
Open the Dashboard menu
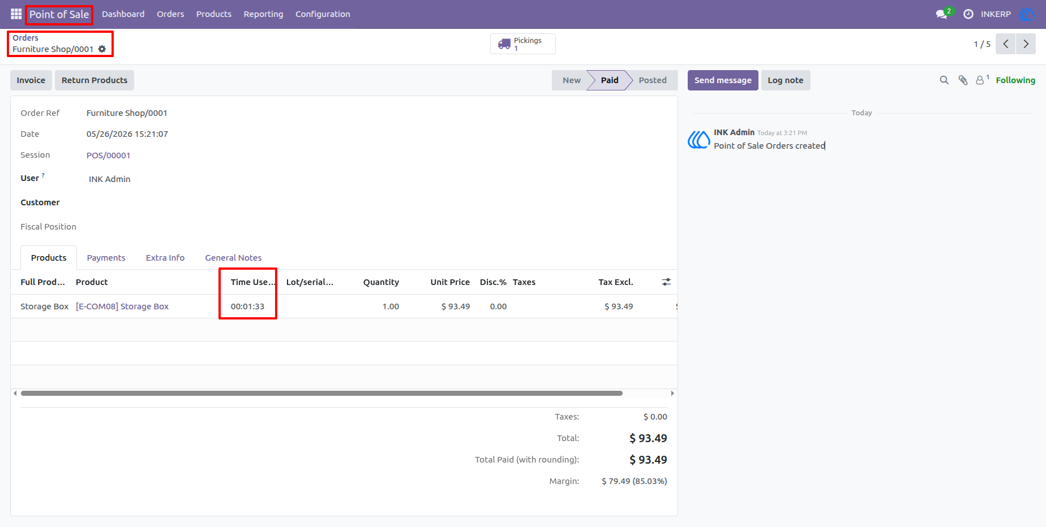(123, 14)
